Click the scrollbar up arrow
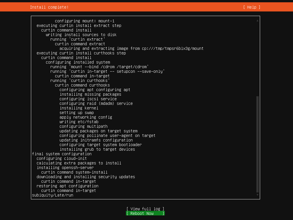This screenshot has width=293, height=220. click(x=258, y=21)
